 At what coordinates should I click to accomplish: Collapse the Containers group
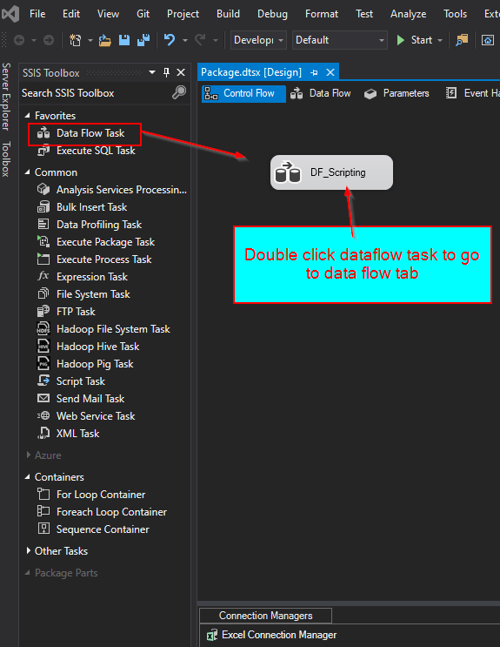tap(27, 477)
